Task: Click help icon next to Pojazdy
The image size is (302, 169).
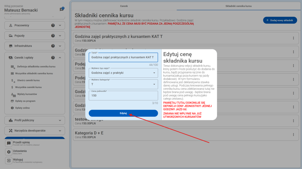Action: [x=53, y=36]
